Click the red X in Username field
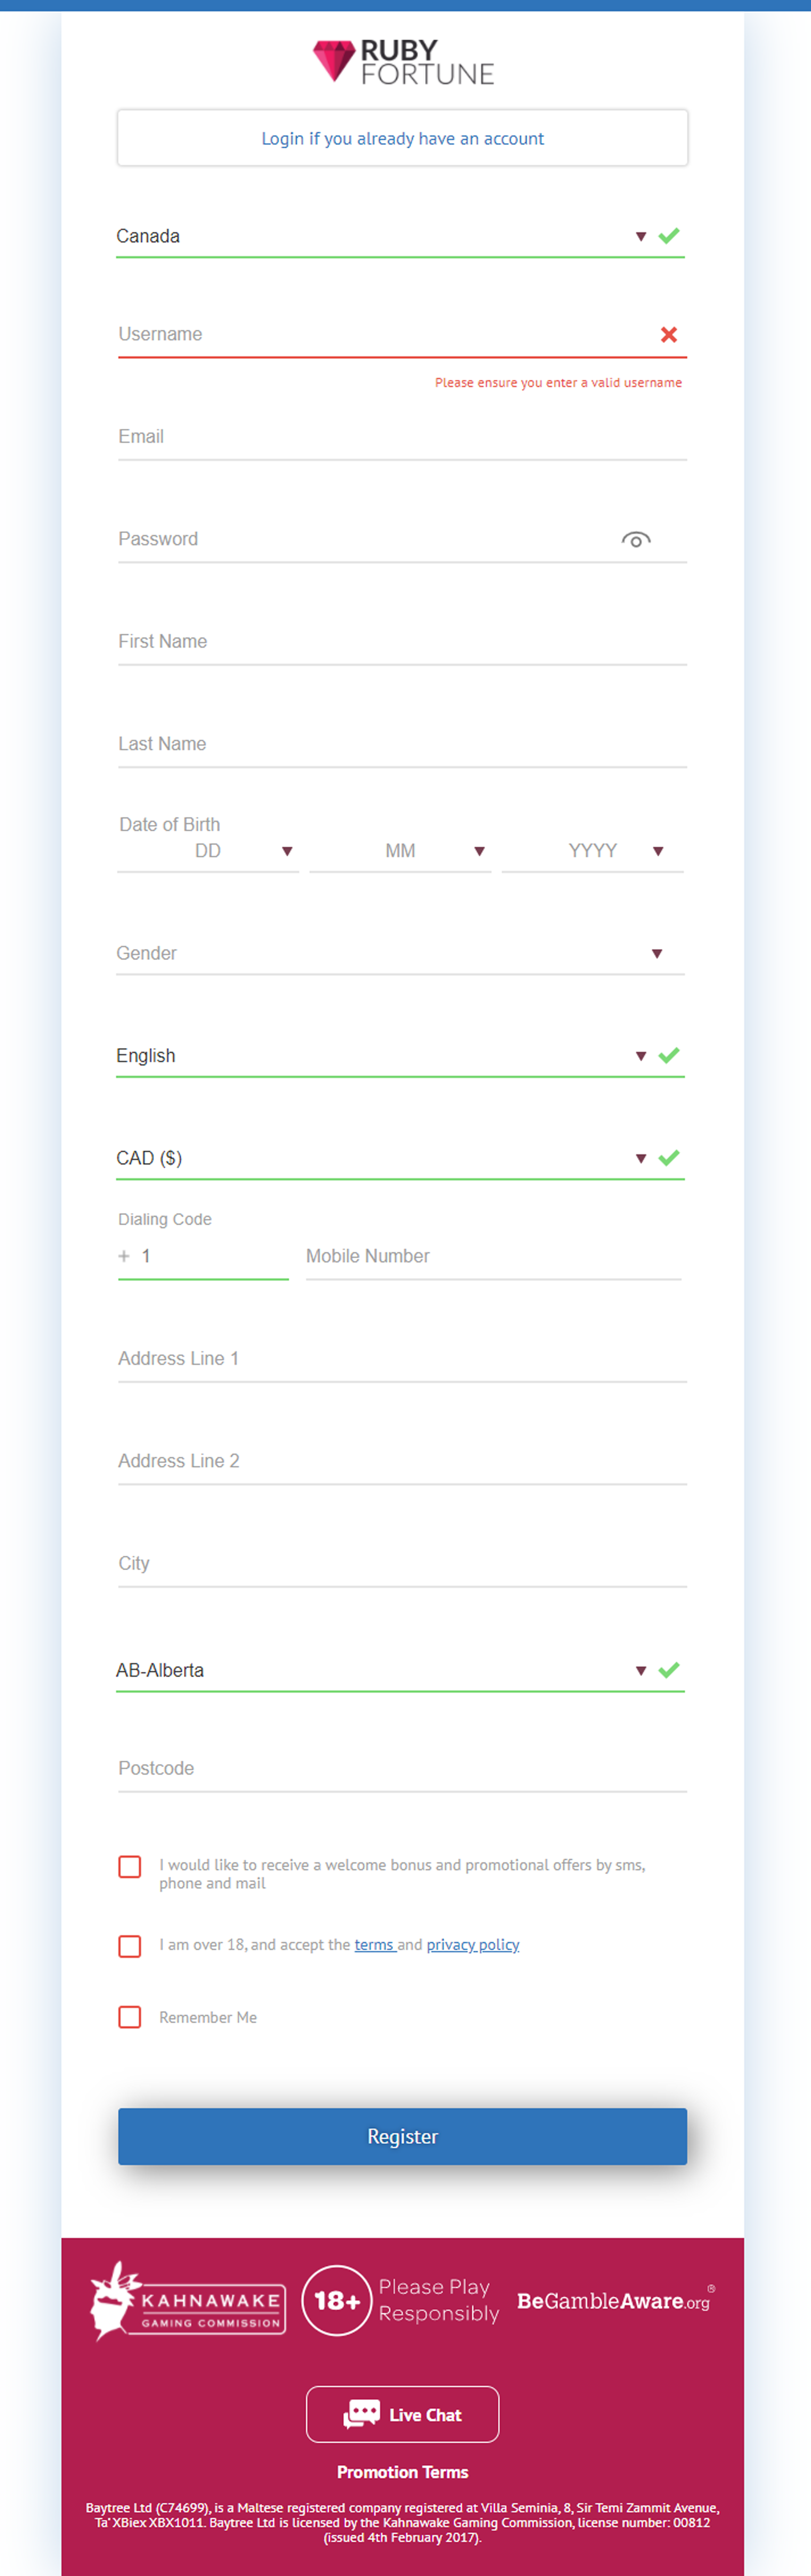This screenshot has width=811, height=2576. (x=669, y=335)
